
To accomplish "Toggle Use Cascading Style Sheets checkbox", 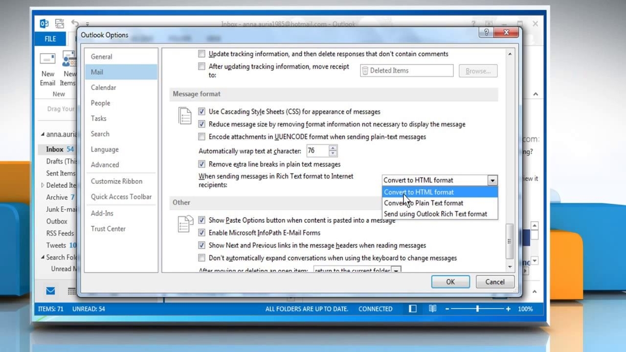I will (201, 111).
